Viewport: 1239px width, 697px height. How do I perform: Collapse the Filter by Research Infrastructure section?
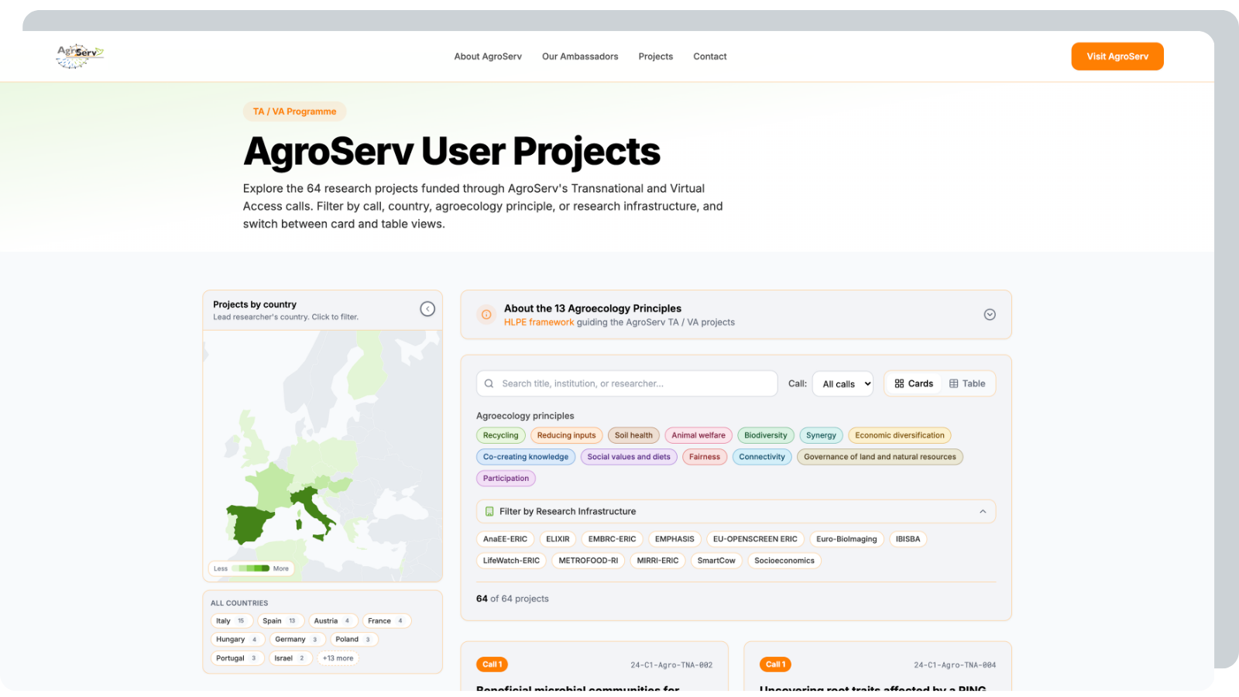click(983, 511)
